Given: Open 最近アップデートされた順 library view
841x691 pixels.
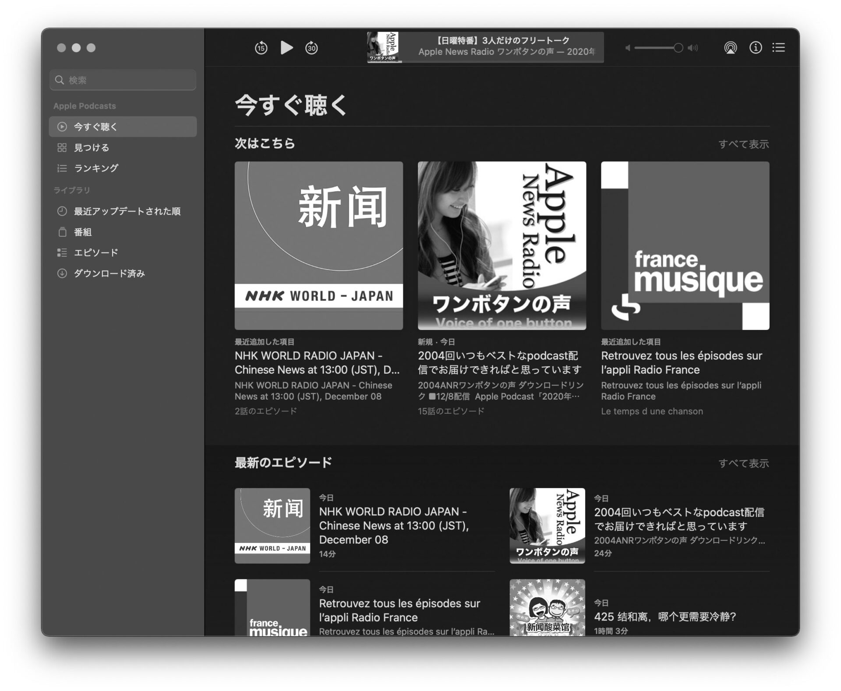Looking at the screenshot, I should 123,211.
